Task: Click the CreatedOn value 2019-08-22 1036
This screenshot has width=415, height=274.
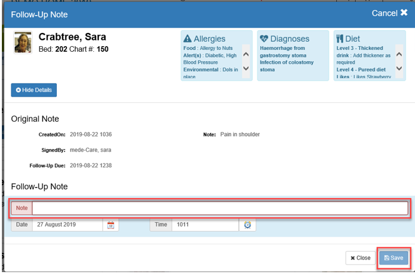Action: click(x=91, y=134)
